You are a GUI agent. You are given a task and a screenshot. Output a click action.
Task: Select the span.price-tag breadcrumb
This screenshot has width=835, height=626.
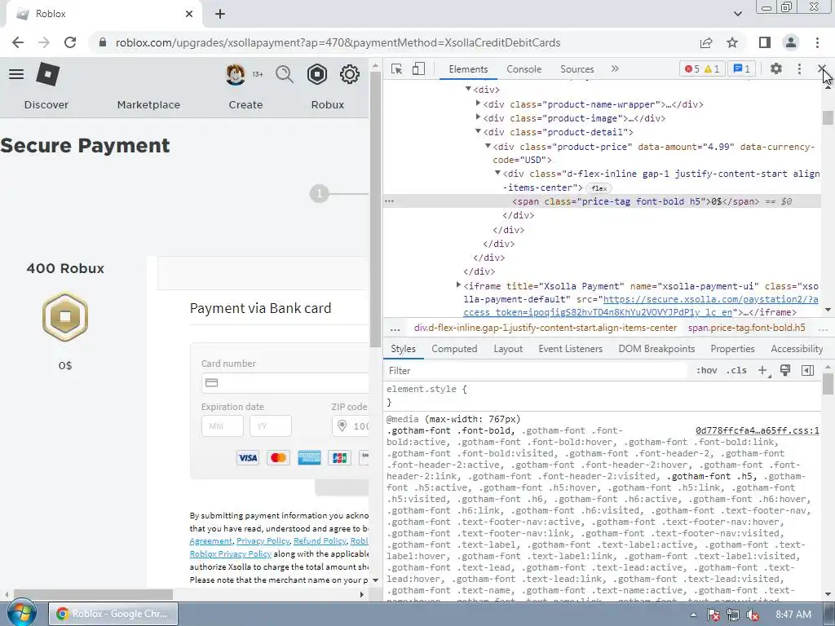coord(746,328)
